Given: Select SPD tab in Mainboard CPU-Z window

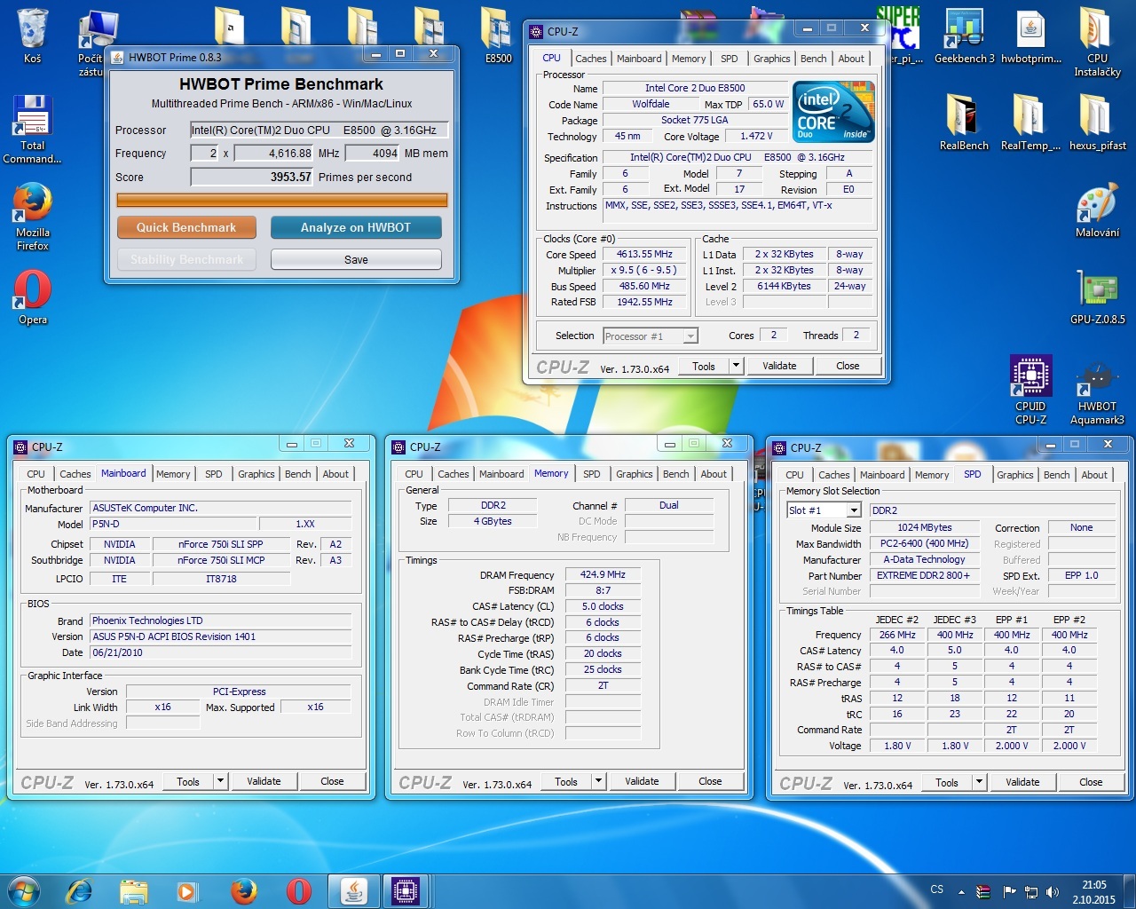Looking at the screenshot, I should (214, 474).
